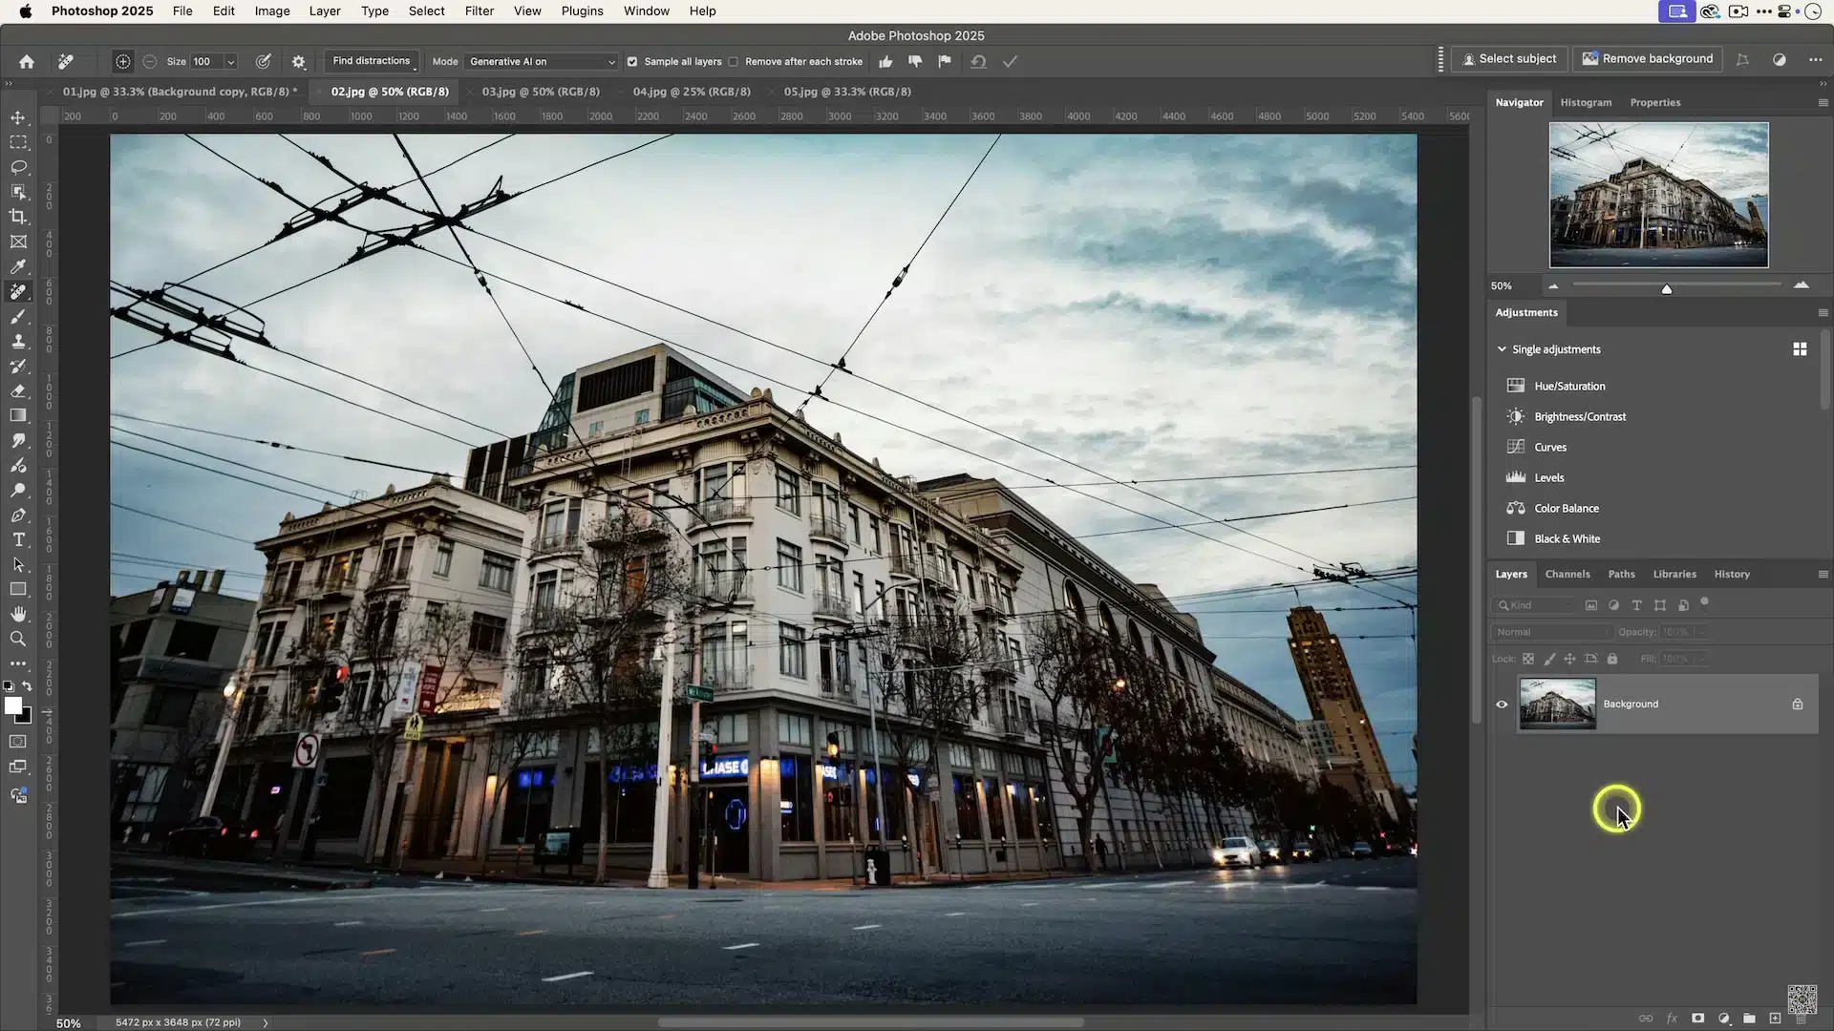
Task: Add a layer mask
Action: pyautogui.click(x=1698, y=1019)
